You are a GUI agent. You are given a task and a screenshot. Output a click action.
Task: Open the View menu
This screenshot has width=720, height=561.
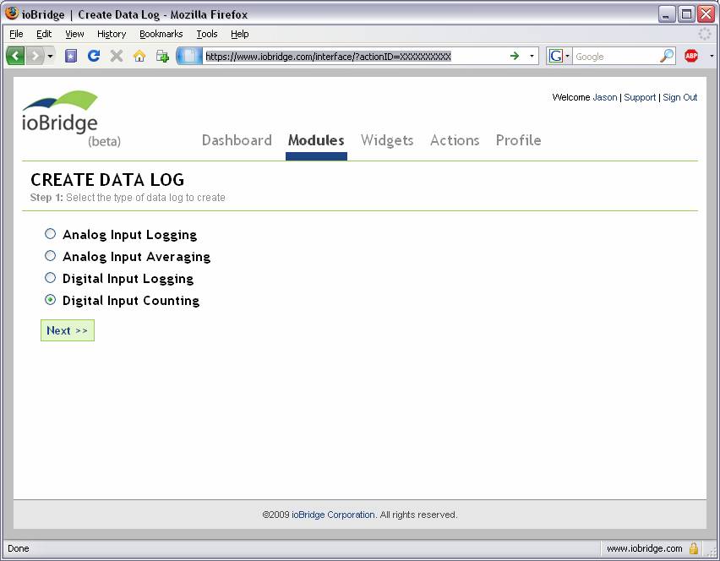[x=74, y=34]
